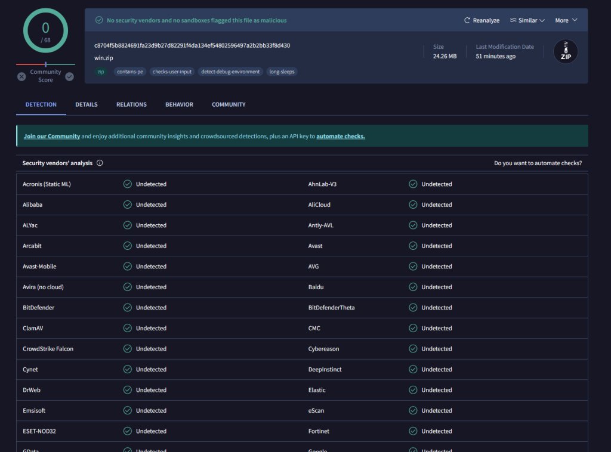Switch to the Detection tab

click(41, 105)
